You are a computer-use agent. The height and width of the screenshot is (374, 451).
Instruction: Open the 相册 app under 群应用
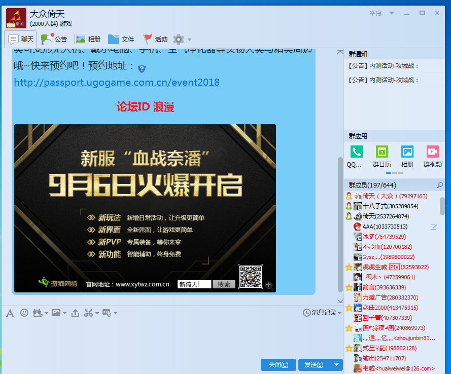407,152
